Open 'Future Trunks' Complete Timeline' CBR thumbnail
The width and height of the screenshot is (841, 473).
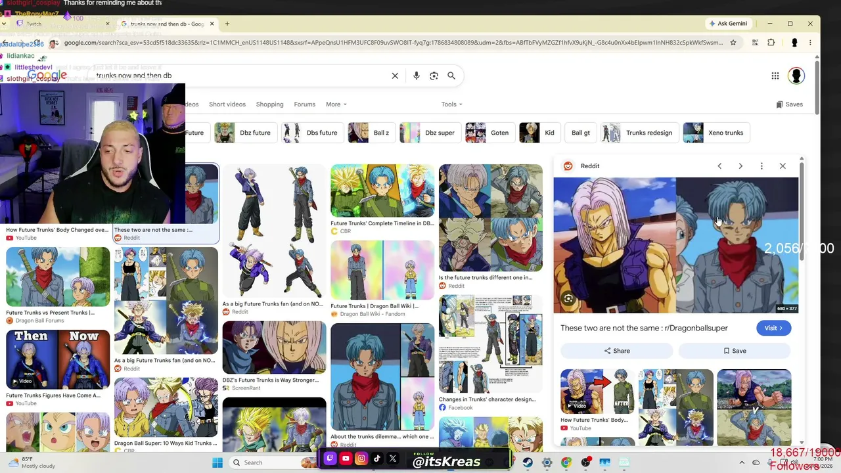[382, 191]
